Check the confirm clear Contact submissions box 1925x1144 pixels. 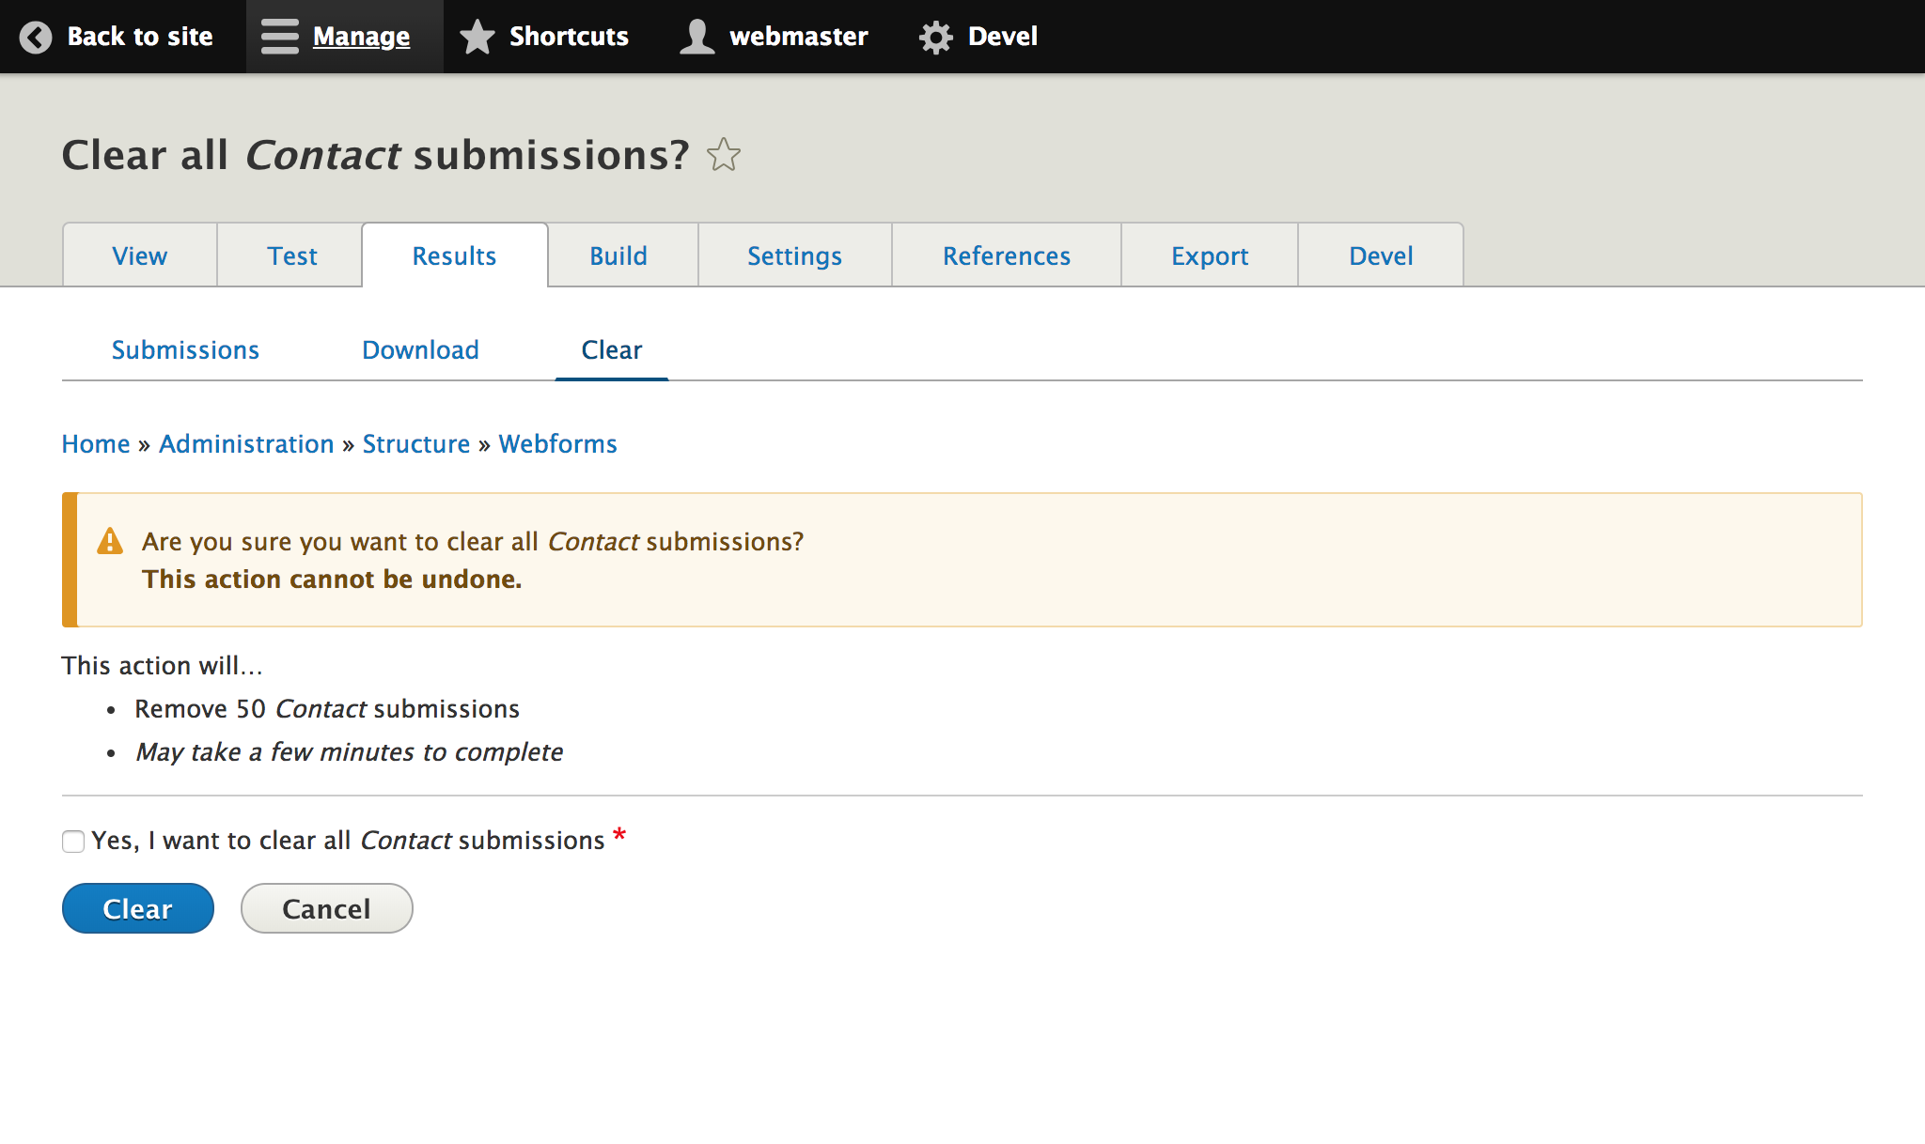[73, 842]
